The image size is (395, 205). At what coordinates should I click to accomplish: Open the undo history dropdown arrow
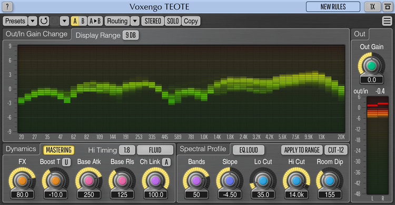64,21
